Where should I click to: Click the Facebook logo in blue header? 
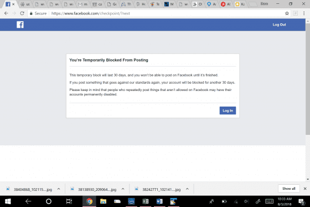click(x=20, y=24)
